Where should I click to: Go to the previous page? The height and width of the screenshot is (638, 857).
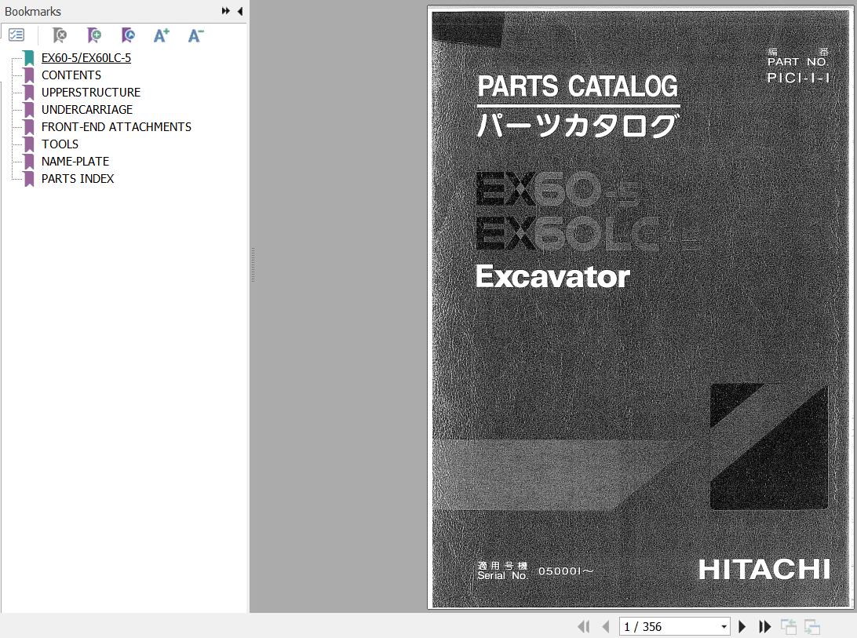[606, 626]
